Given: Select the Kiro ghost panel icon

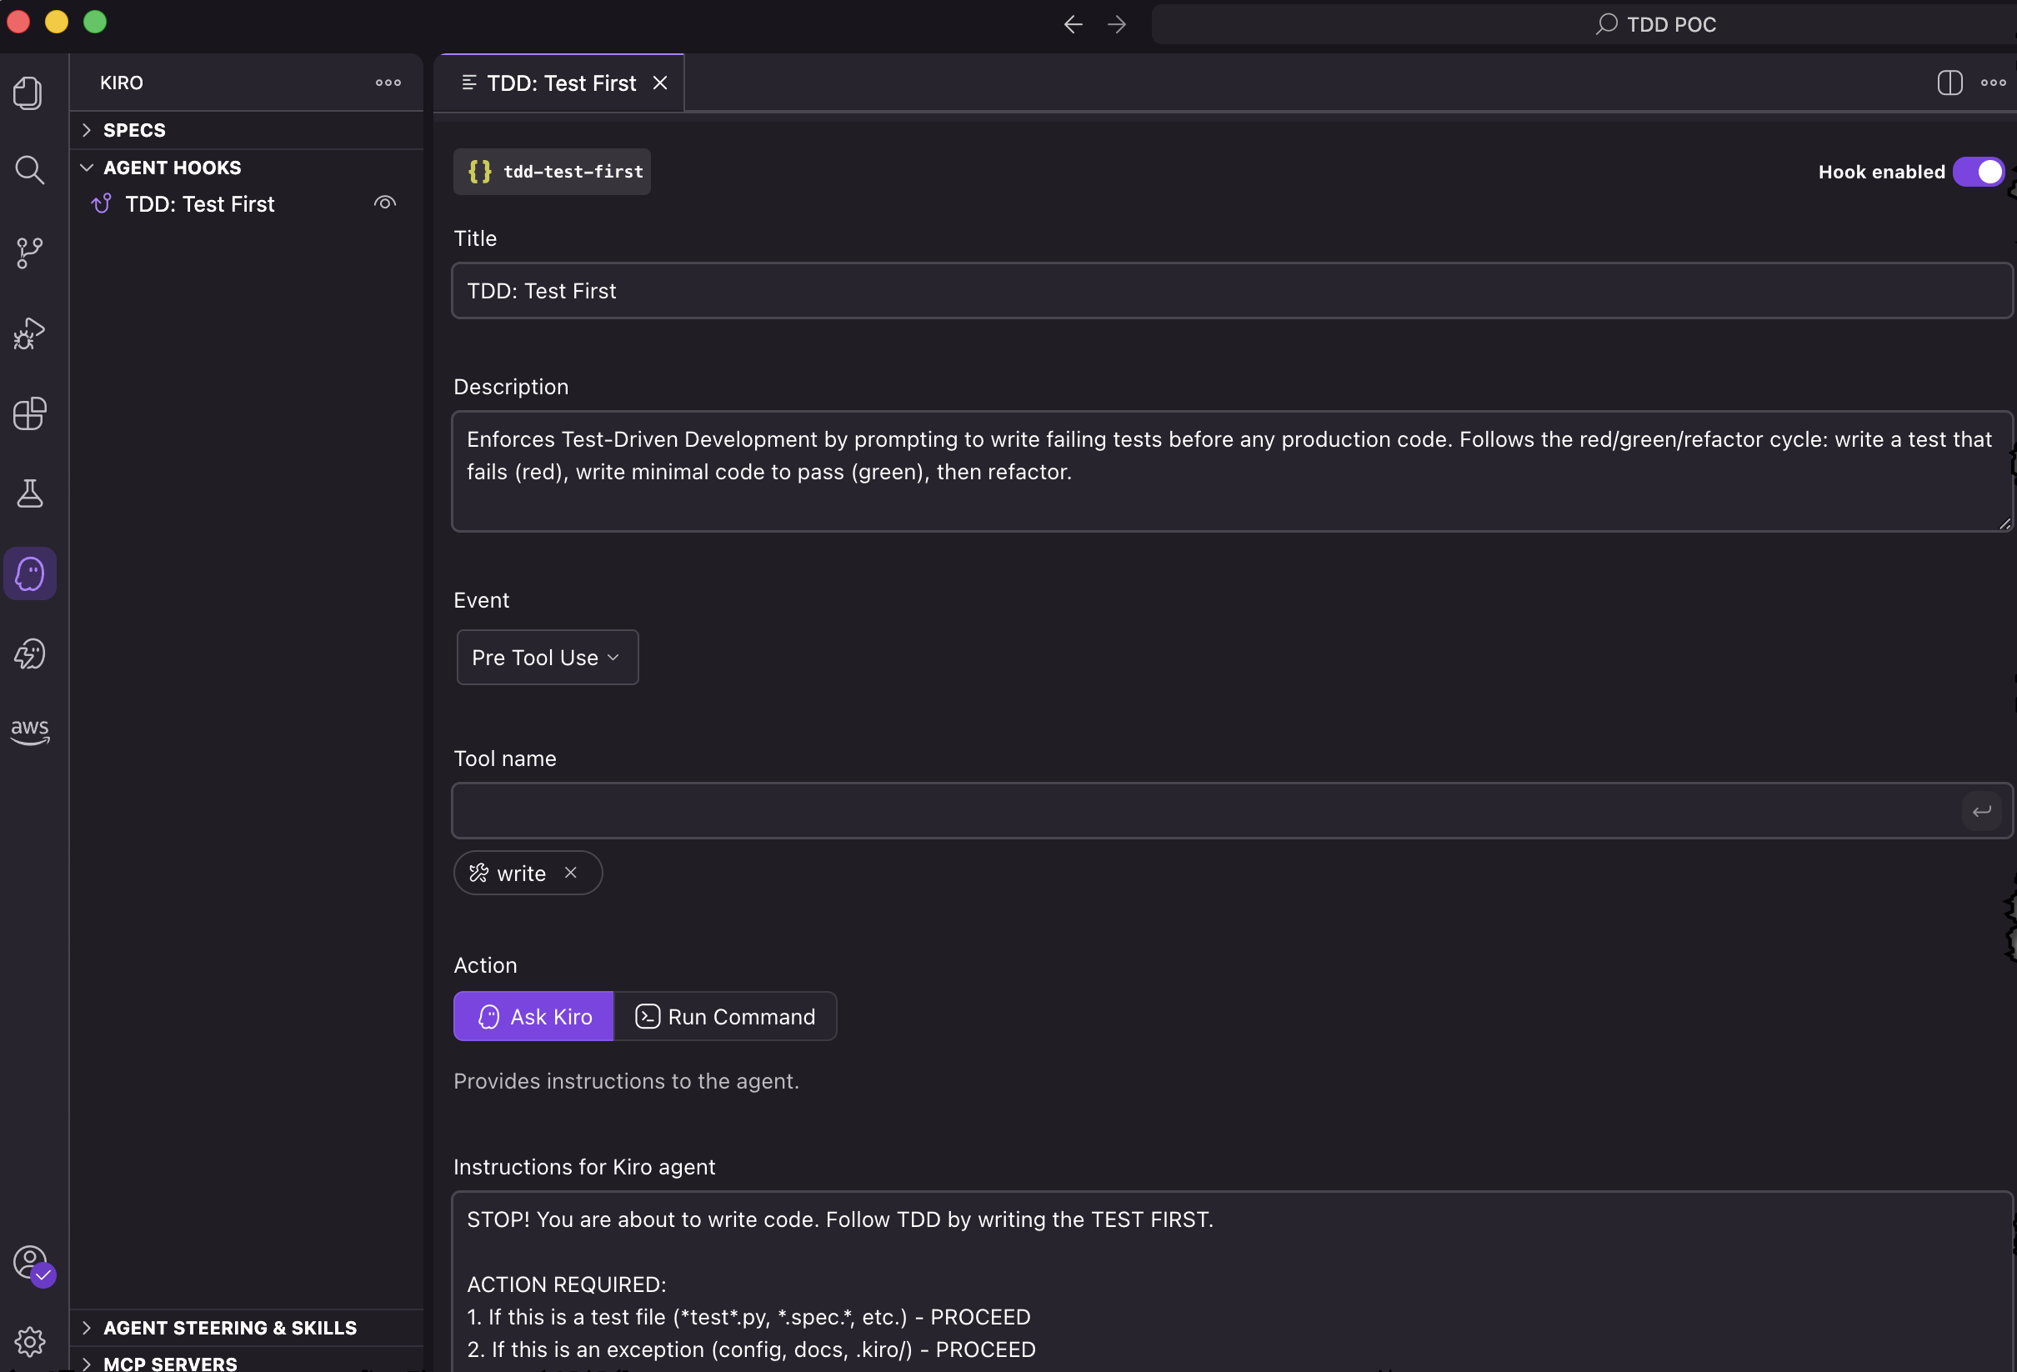Looking at the screenshot, I should coord(29,573).
